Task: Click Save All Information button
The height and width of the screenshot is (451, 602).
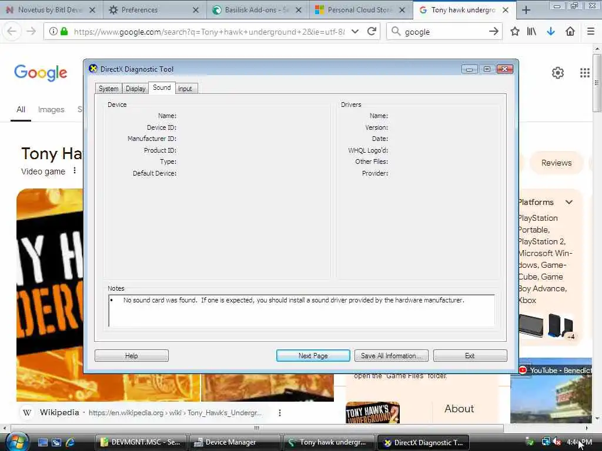Action: 391,355
